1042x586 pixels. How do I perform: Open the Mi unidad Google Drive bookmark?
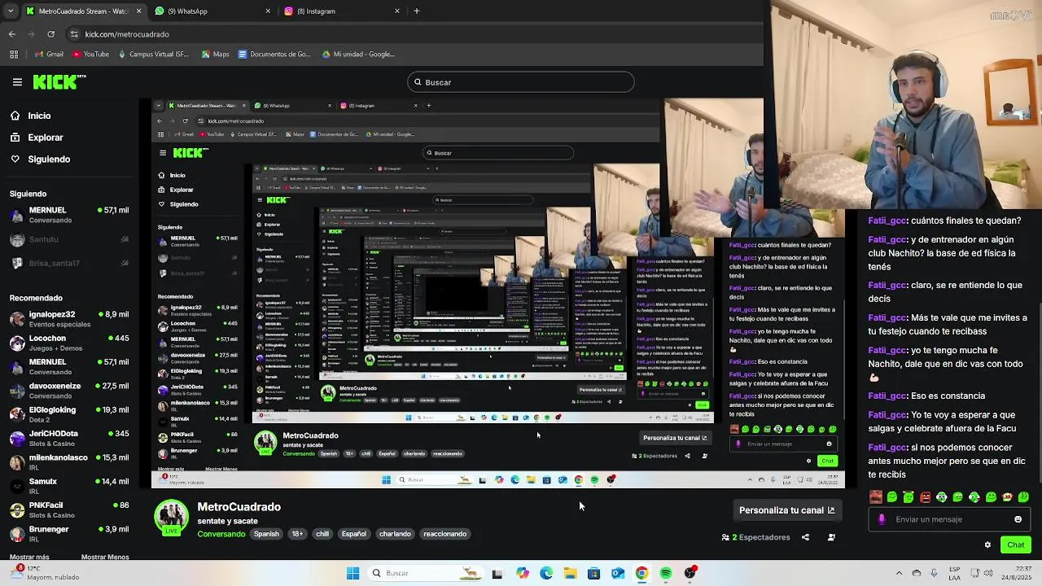[358, 55]
